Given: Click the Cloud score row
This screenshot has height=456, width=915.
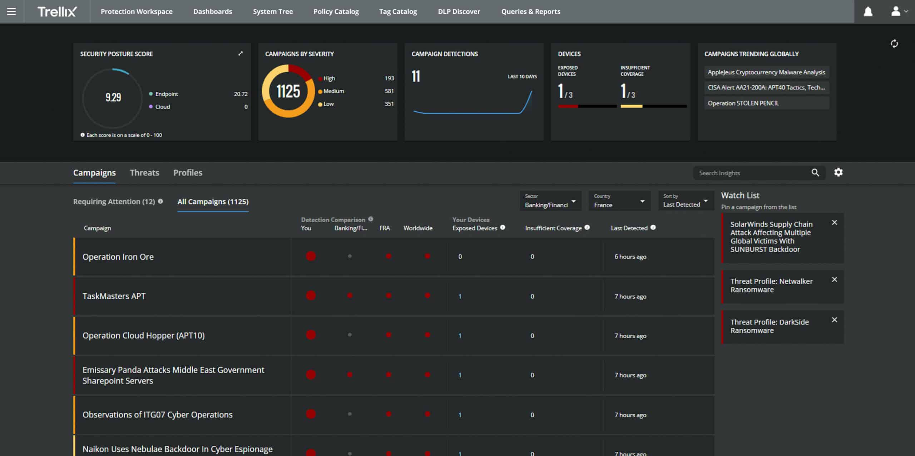Looking at the screenshot, I should click(x=198, y=107).
